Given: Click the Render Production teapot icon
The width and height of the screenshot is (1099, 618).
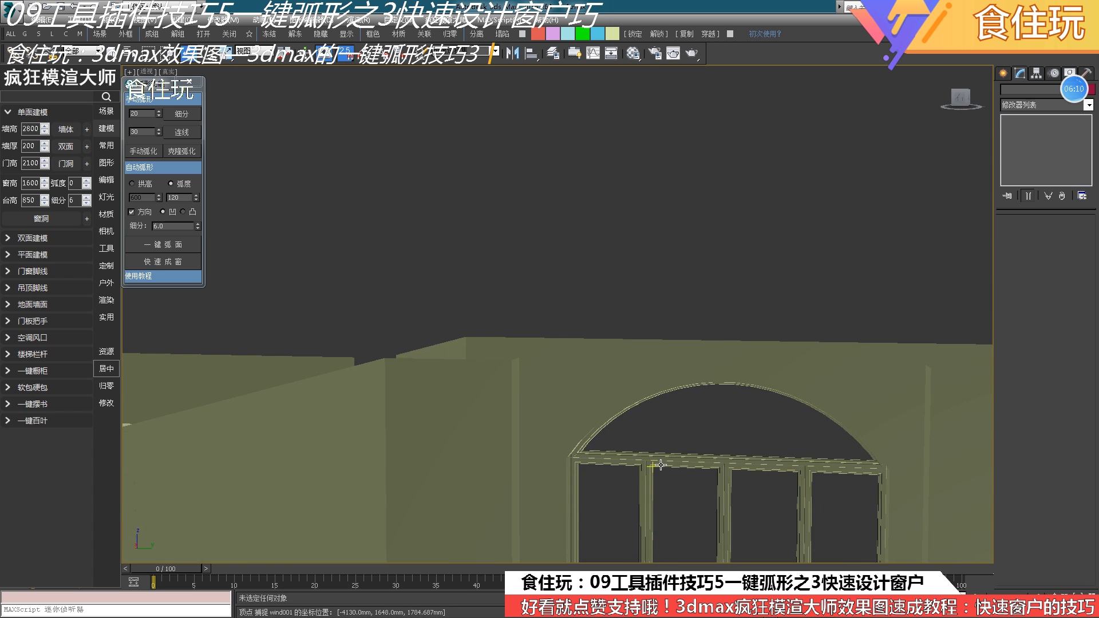Looking at the screenshot, I should click(691, 54).
